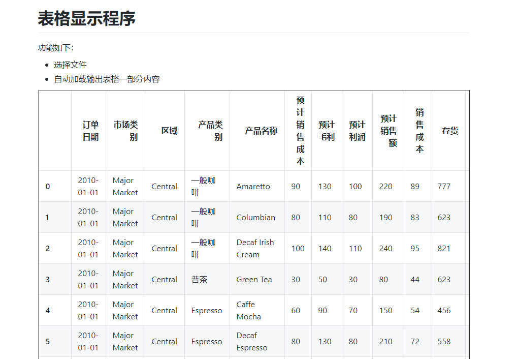Select the 预计销售额 column header
The image size is (517, 359).
(389, 131)
